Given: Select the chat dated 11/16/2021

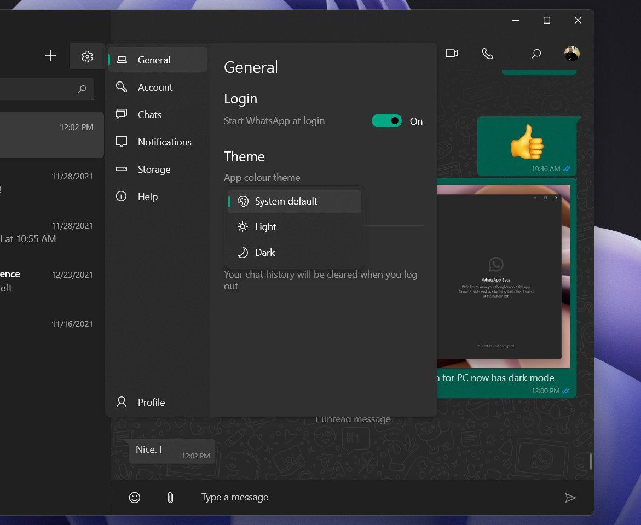Looking at the screenshot, I should (x=51, y=331).
